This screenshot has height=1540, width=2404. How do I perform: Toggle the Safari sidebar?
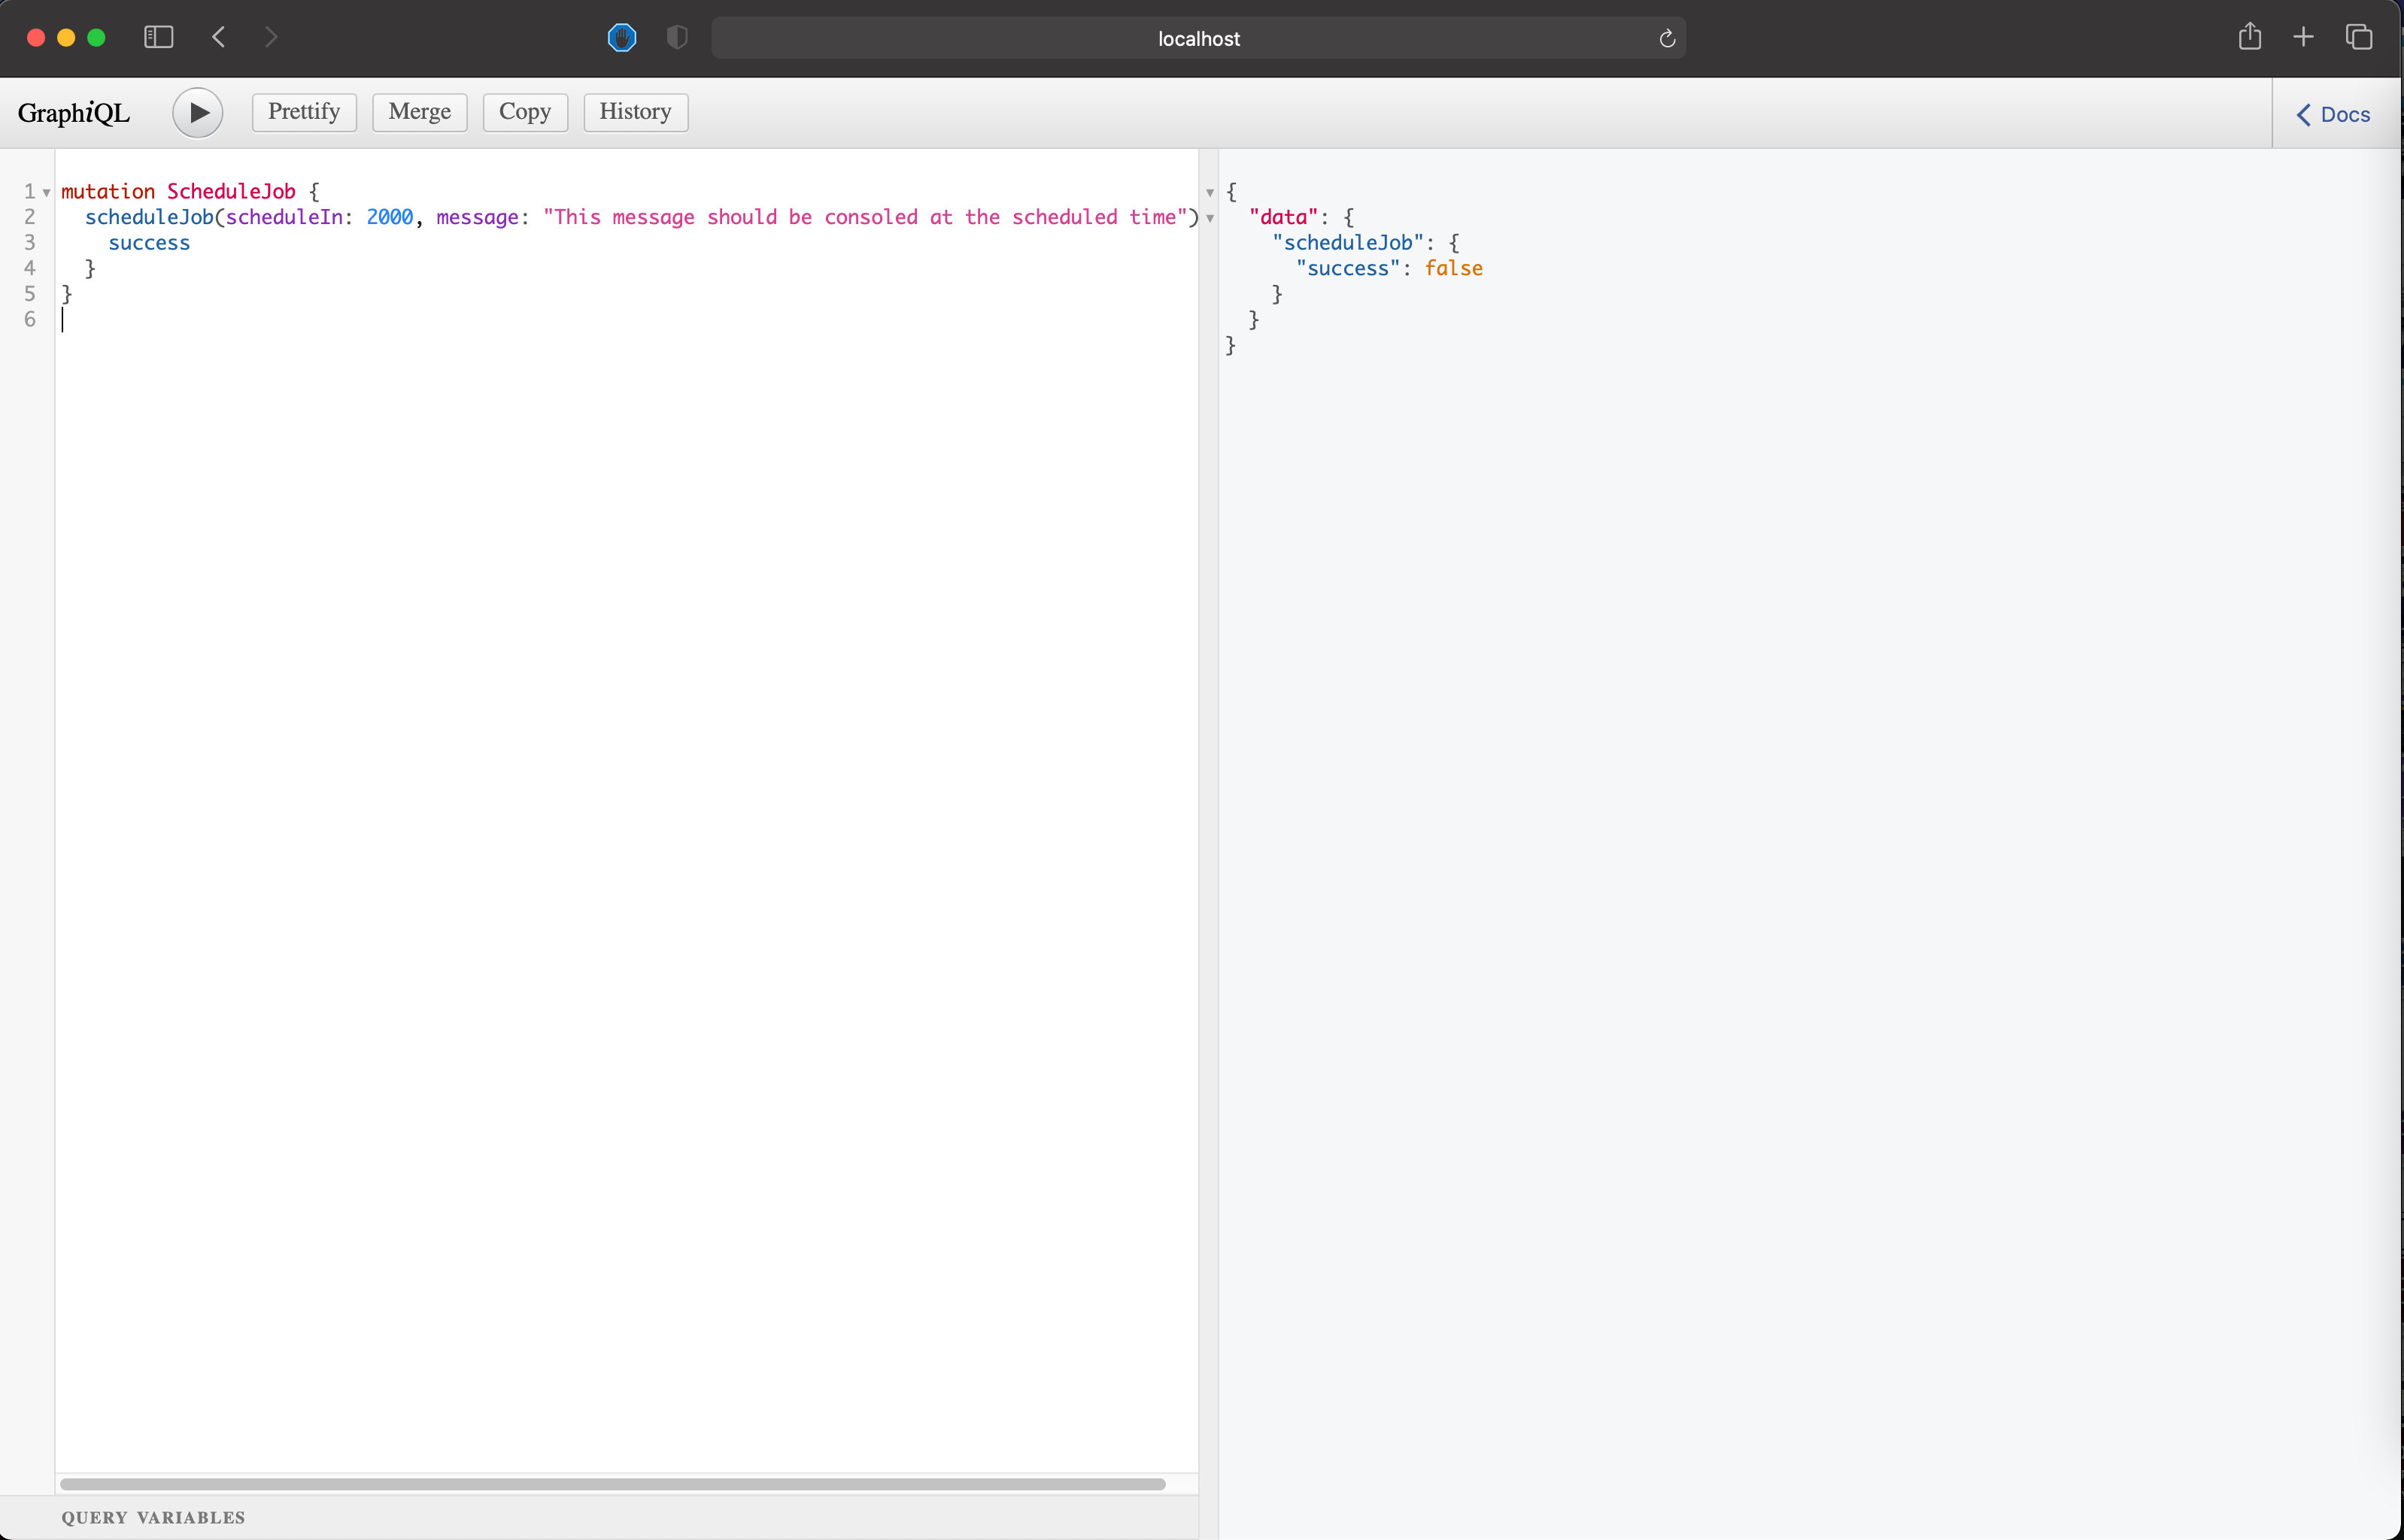pyautogui.click(x=157, y=37)
